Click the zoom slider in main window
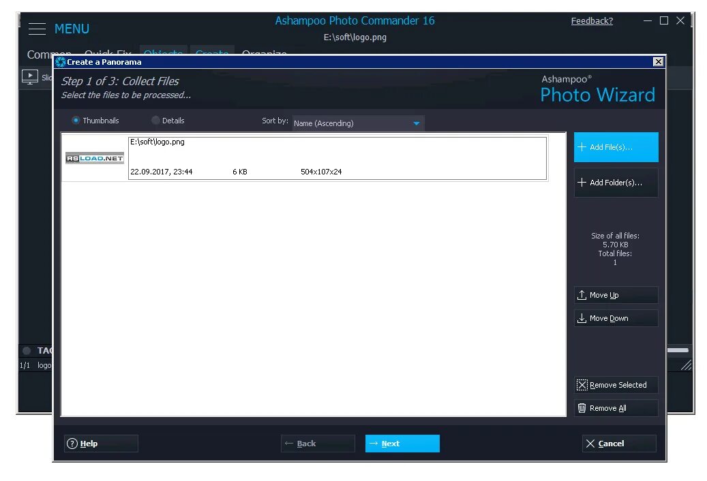 click(678, 350)
